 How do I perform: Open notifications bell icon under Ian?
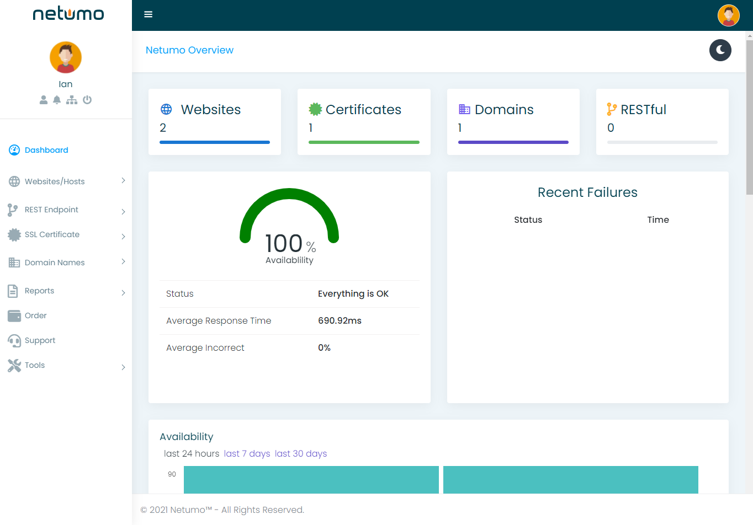(57, 100)
